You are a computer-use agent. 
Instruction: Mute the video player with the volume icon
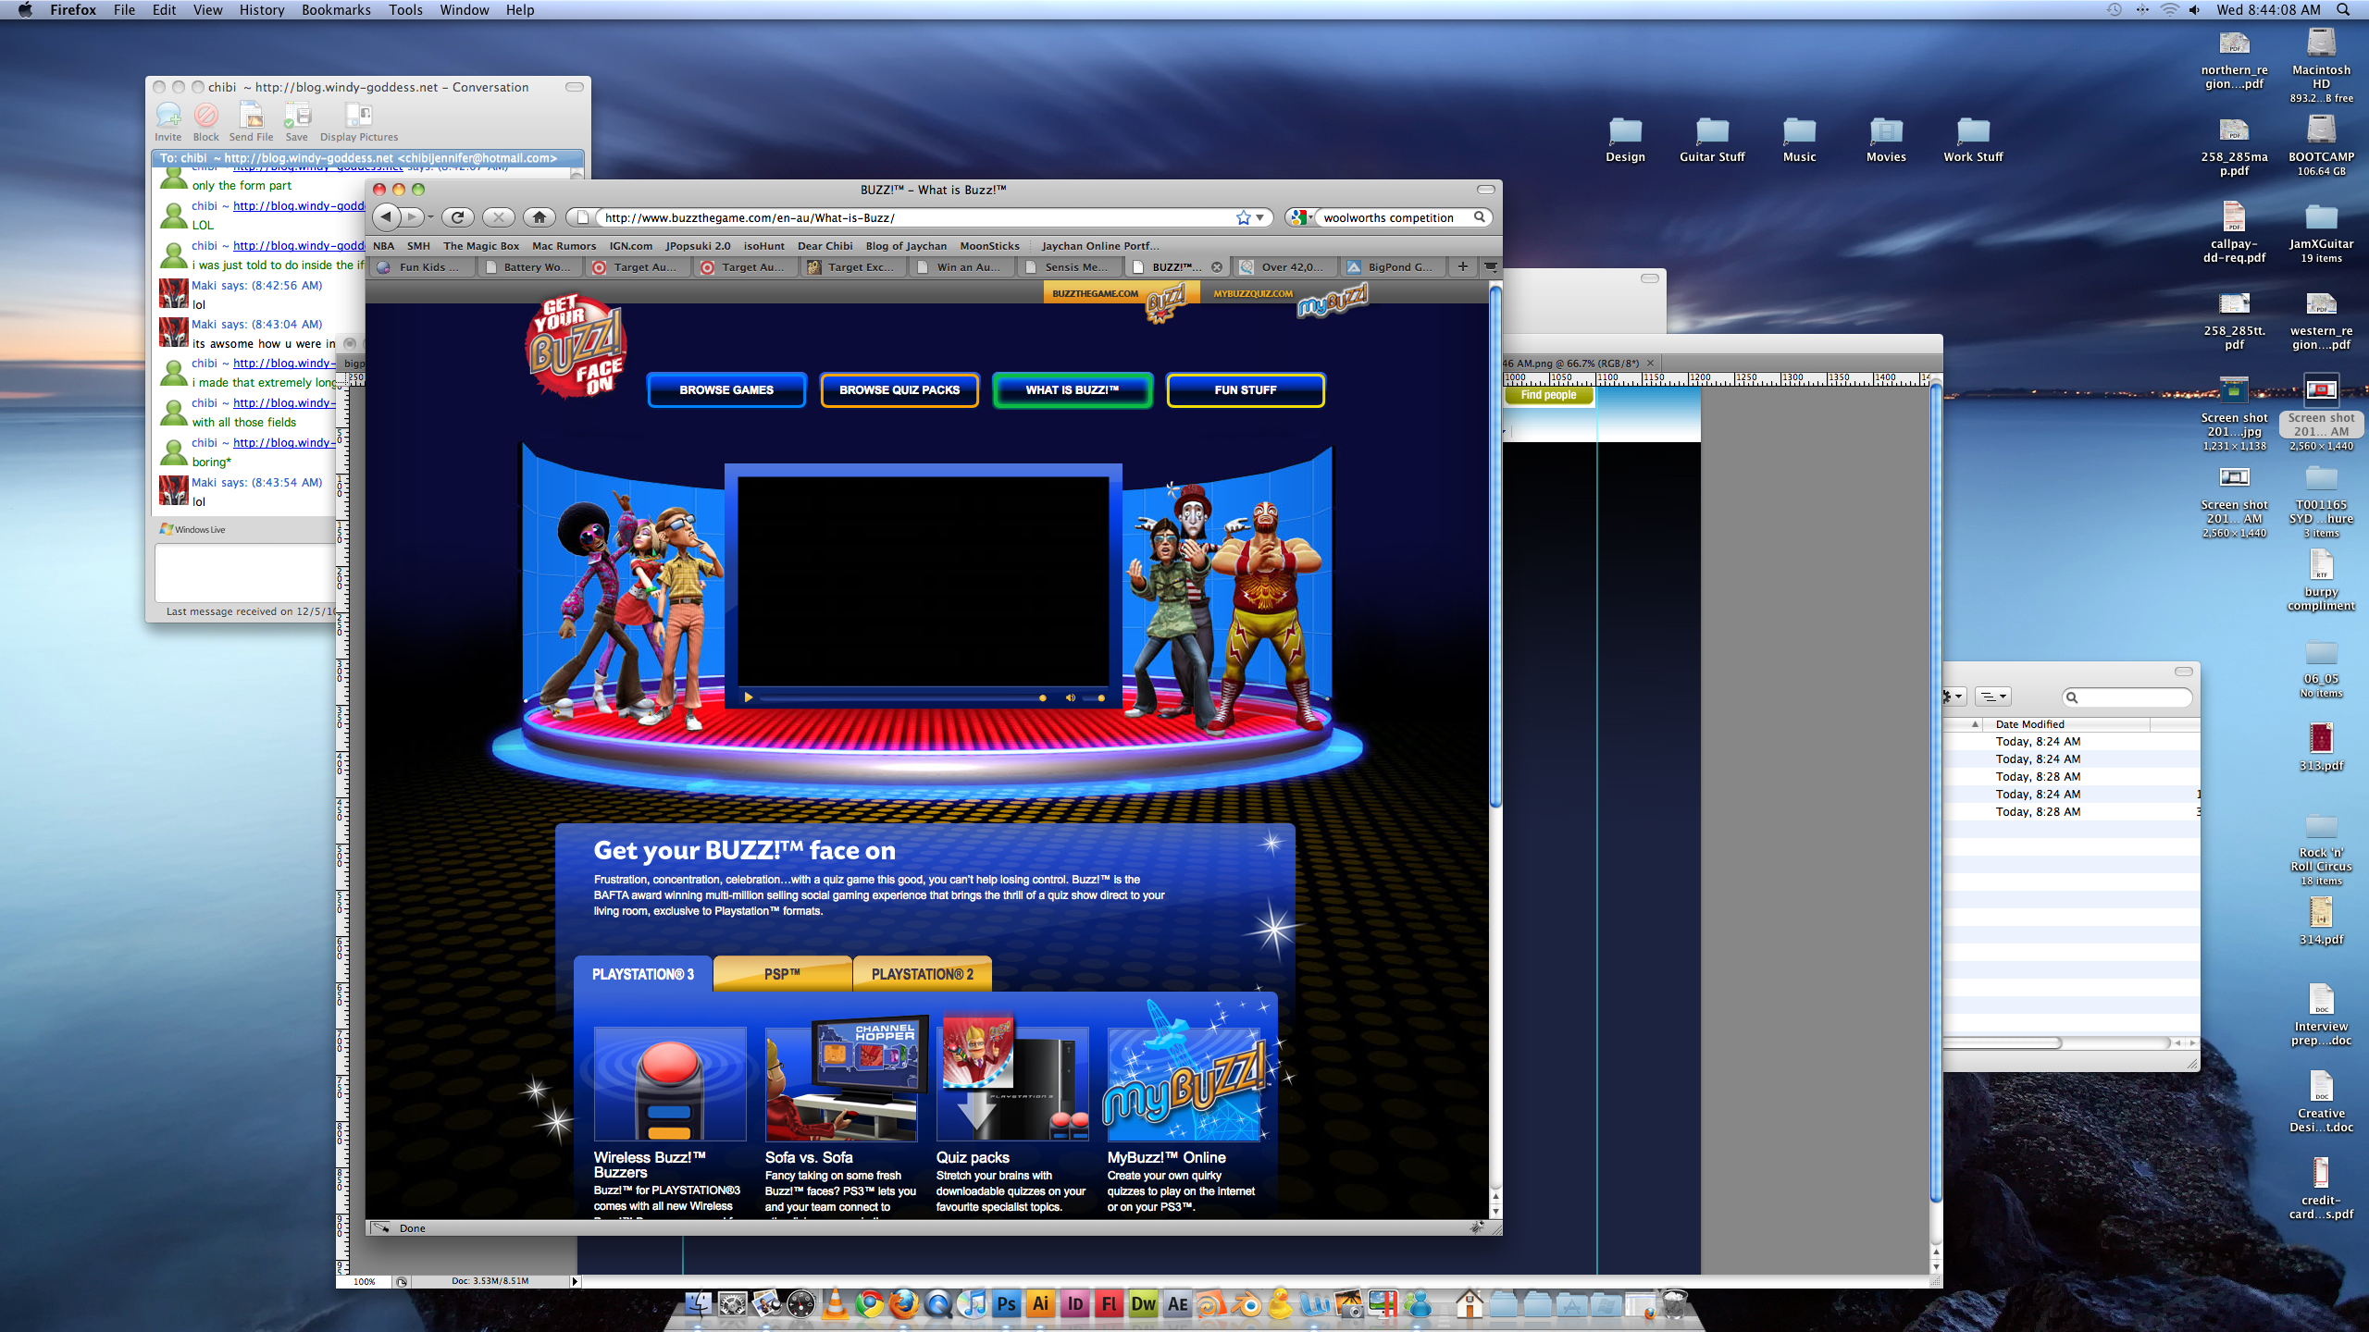[x=1071, y=697]
